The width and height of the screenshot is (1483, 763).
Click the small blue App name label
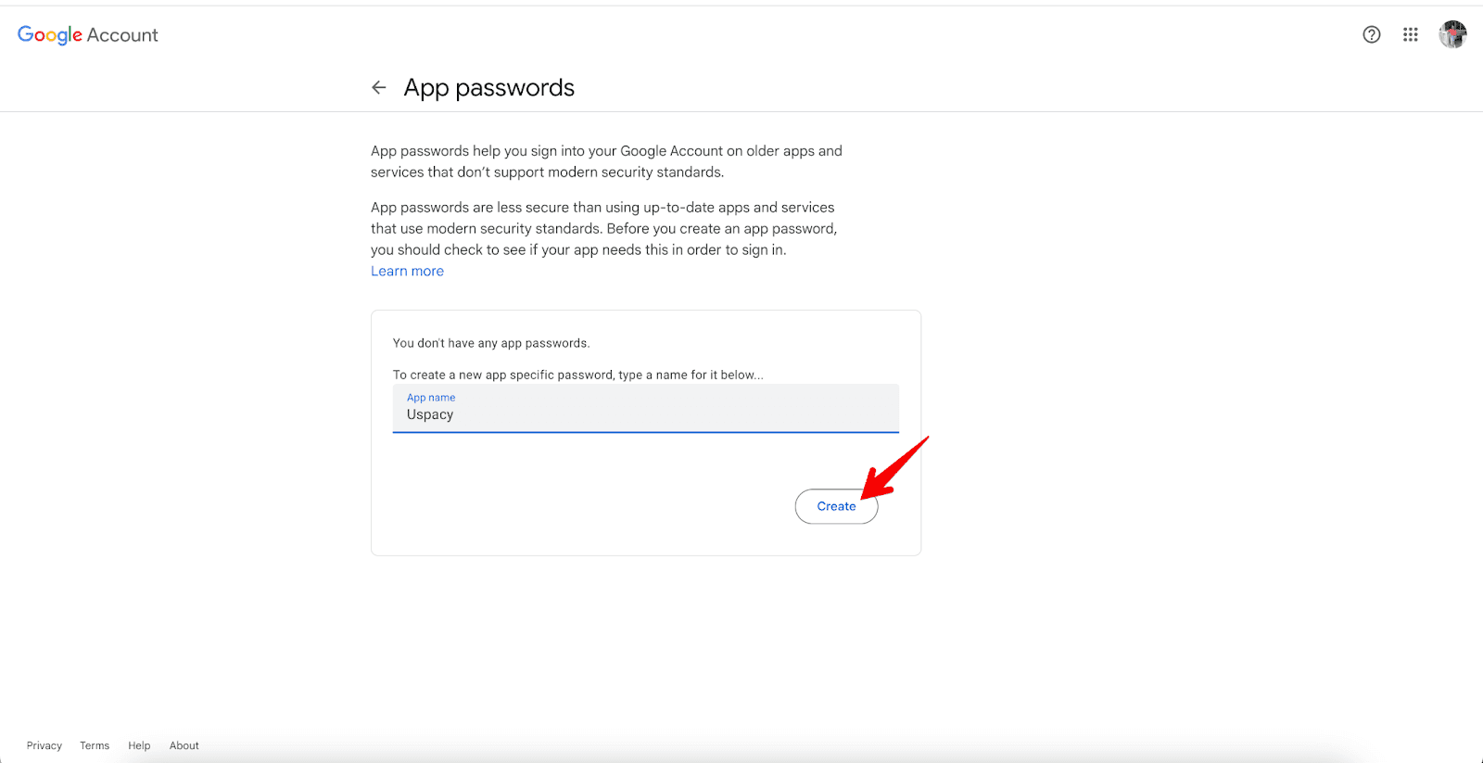point(431,398)
